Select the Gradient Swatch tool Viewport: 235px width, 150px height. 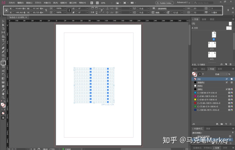tap(3, 79)
